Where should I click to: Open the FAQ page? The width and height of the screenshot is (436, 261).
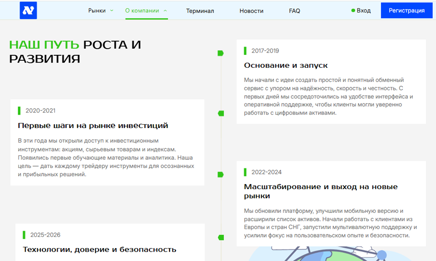(x=295, y=11)
